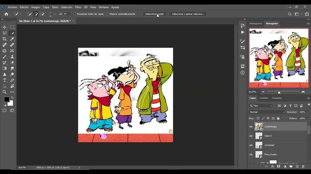The width and height of the screenshot is (311, 174).
Task: Open the Layers panel options menu
Action: [308, 98]
